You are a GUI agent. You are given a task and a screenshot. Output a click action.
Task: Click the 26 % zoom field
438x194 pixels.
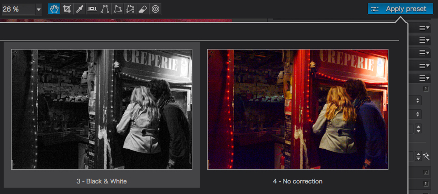18,9
